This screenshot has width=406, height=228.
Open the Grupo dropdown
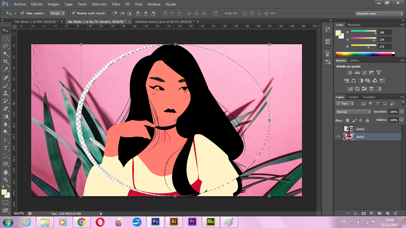tap(57, 13)
